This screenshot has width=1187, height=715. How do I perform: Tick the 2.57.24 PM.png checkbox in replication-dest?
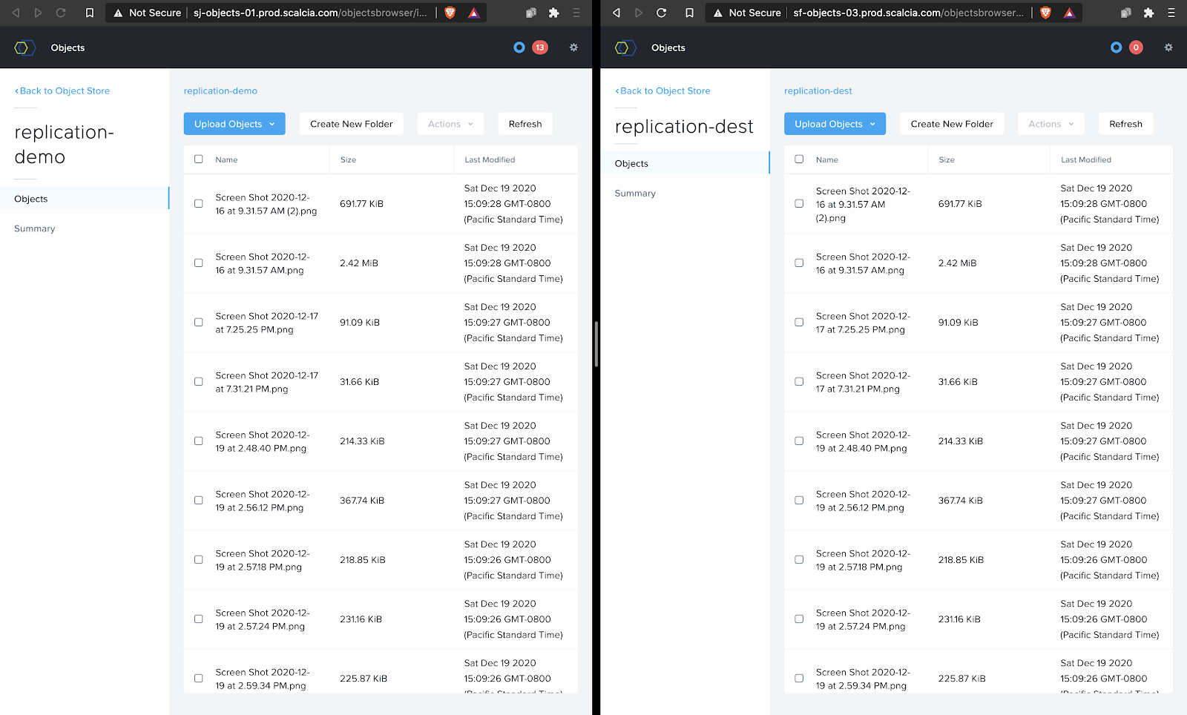click(799, 619)
